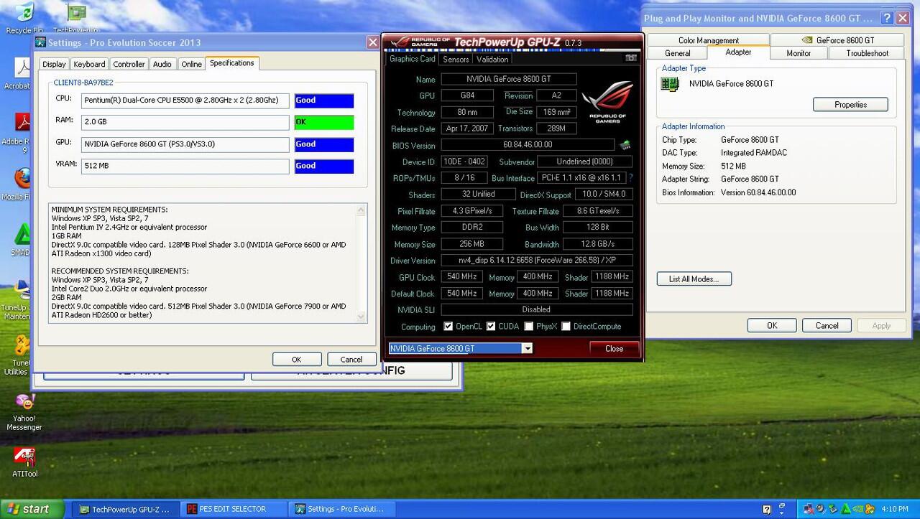The height and width of the screenshot is (519, 920).
Task: Click BIOS save chip icon in GPU-Z
Action: 625,145
